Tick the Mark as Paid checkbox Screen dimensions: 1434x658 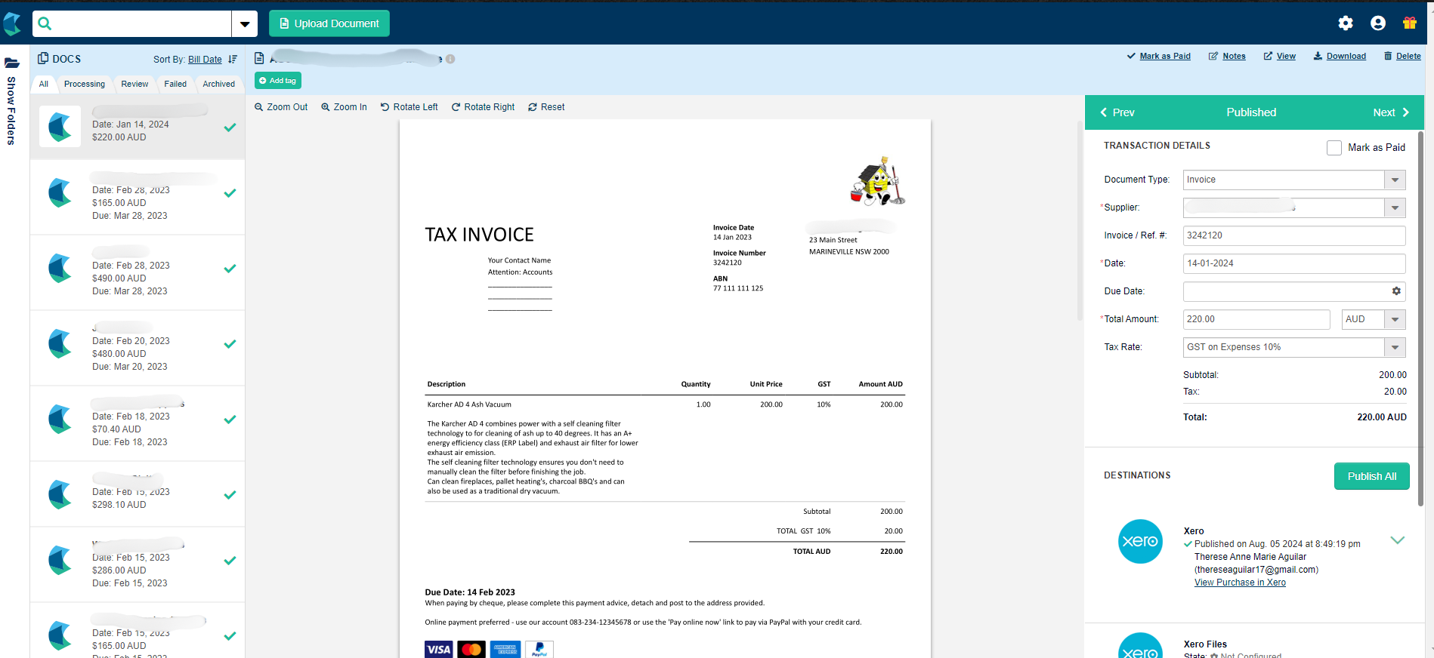[x=1334, y=148]
